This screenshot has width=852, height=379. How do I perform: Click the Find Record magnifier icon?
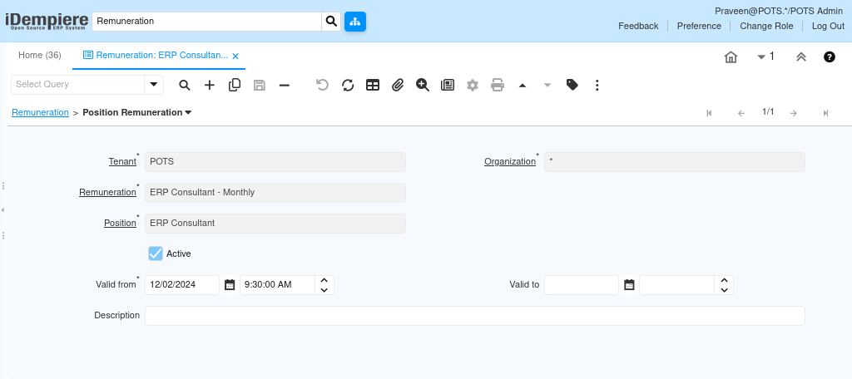(185, 85)
